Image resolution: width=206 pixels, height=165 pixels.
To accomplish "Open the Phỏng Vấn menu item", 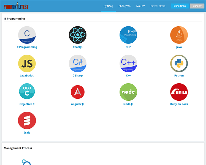I will [124, 6].
